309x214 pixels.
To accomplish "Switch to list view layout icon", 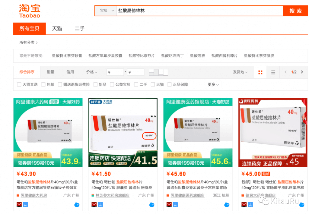I will tap(273, 72).
